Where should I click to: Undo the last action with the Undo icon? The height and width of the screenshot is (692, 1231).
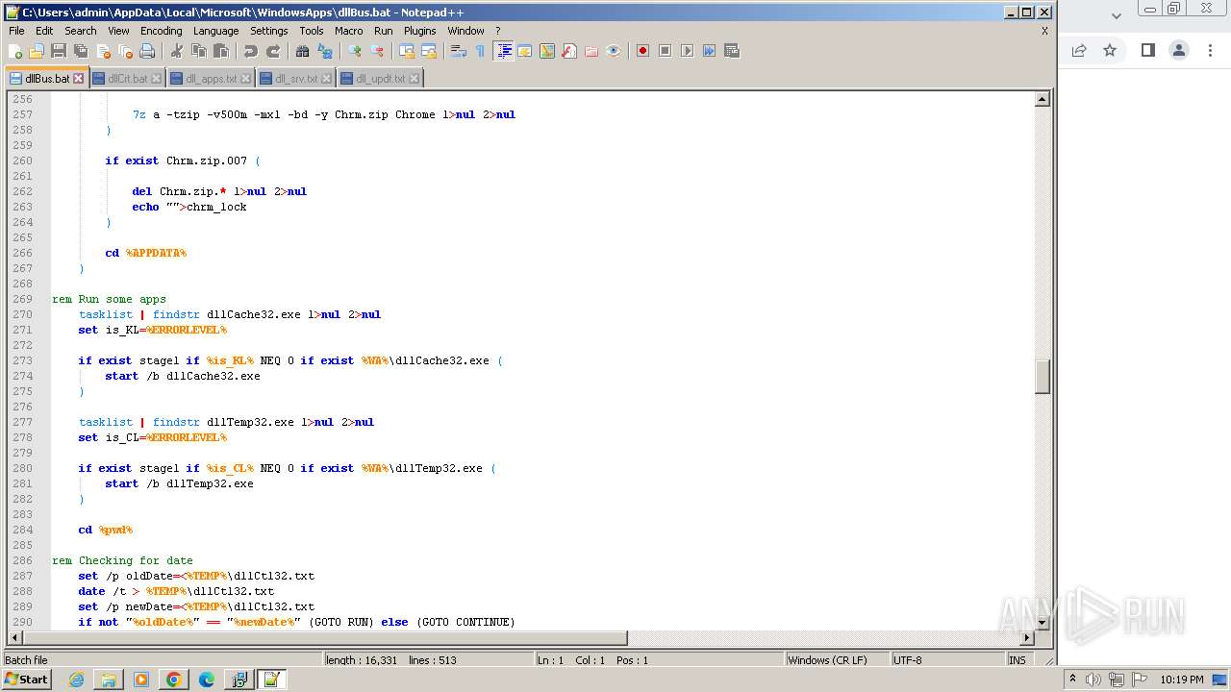click(251, 51)
